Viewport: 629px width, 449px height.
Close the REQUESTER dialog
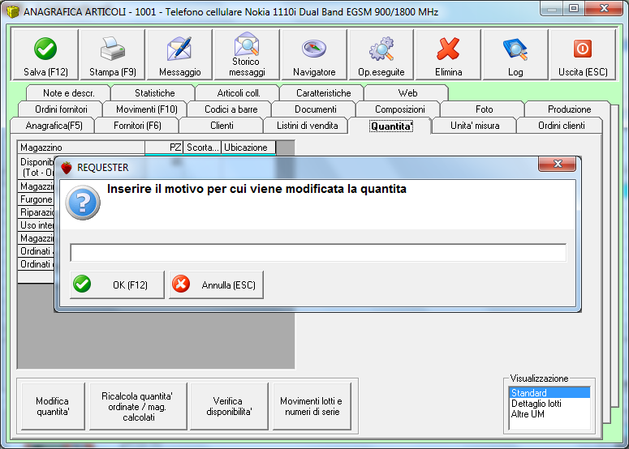click(x=558, y=164)
